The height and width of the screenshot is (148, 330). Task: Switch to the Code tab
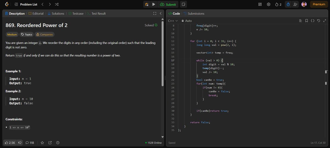(x=174, y=13)
